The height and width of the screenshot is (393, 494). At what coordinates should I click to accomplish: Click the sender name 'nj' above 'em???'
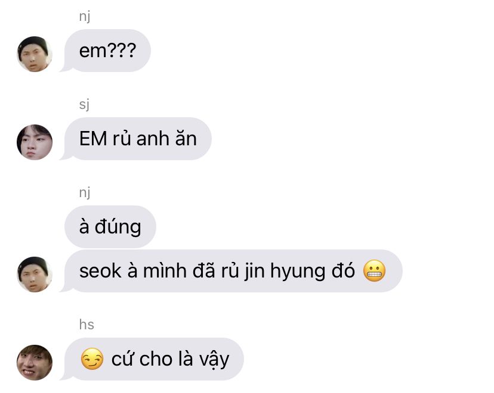tap(85, 16)
